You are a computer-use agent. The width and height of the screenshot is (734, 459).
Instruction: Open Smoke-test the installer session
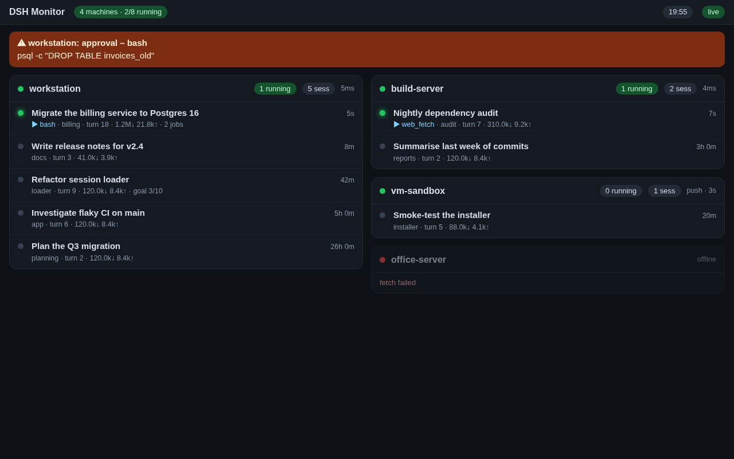548,221
